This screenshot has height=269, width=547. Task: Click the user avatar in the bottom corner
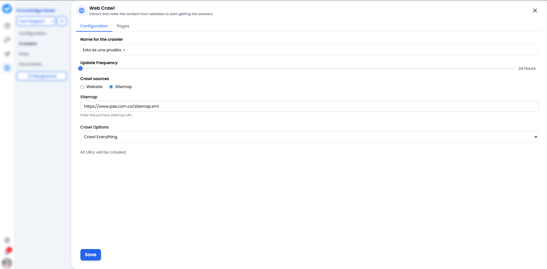(8, 263)
